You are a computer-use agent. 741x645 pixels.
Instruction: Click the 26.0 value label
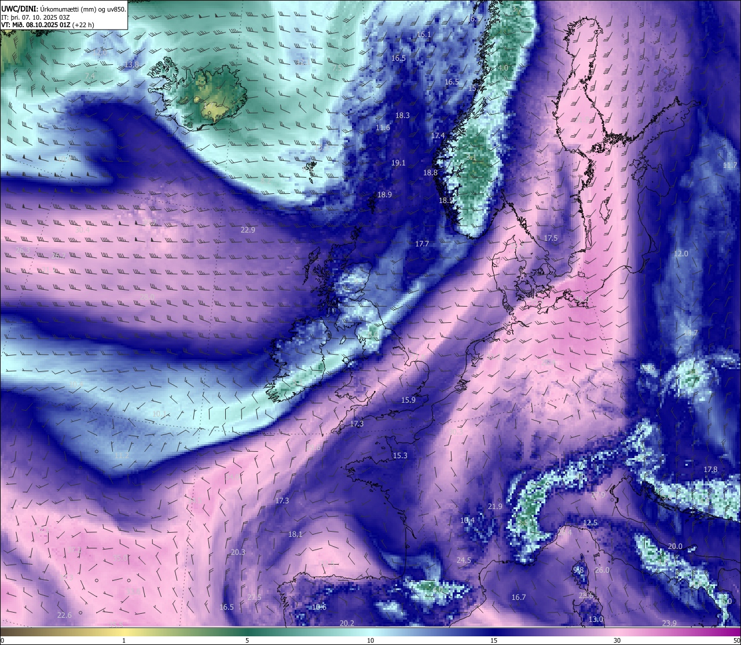[x=602, y=570]
